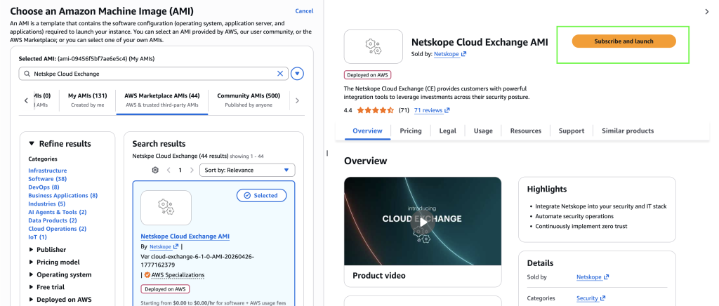Go to previous results page arrow
This screenshot has height=306, width=719.
pos(169,170)
